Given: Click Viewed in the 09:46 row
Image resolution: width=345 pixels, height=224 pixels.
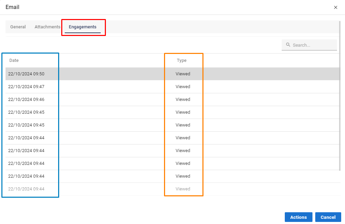Looking at the screenshot, I should 183,99.
